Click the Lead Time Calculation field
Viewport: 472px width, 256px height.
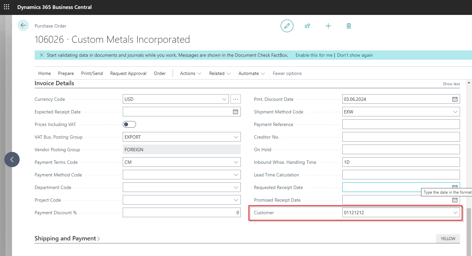(x=401, y=175)
